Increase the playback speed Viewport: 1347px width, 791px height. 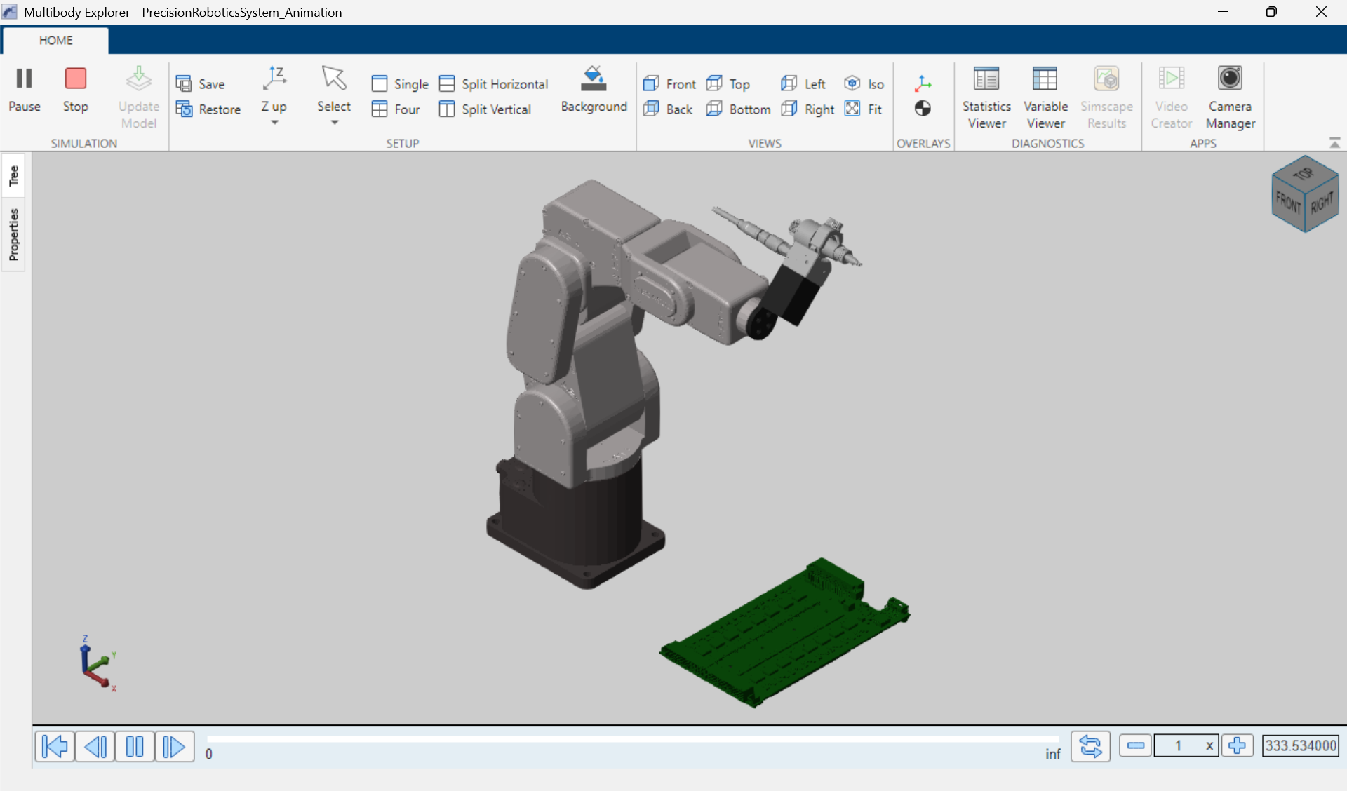(1238, 745)
